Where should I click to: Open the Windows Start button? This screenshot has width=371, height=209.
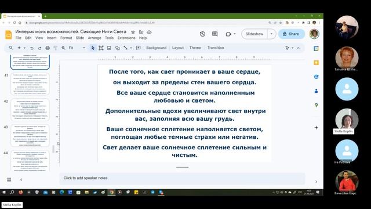pos(4,192)
